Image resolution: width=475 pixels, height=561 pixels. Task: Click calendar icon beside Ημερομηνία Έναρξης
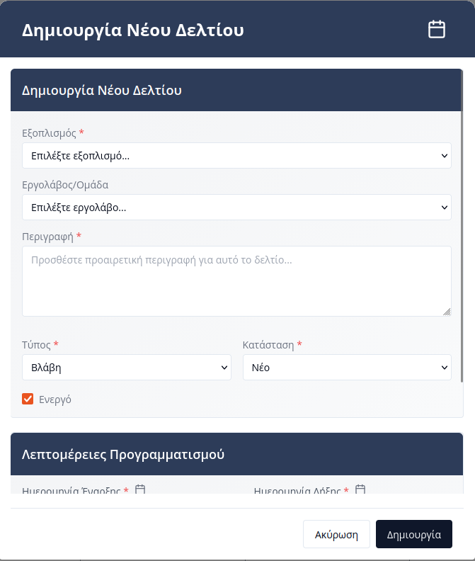pyautogui.click(x=139, y=489)
